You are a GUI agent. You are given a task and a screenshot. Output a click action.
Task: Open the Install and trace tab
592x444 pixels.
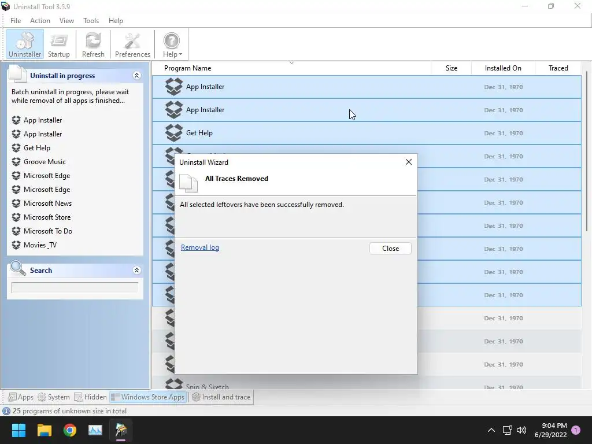221,397
